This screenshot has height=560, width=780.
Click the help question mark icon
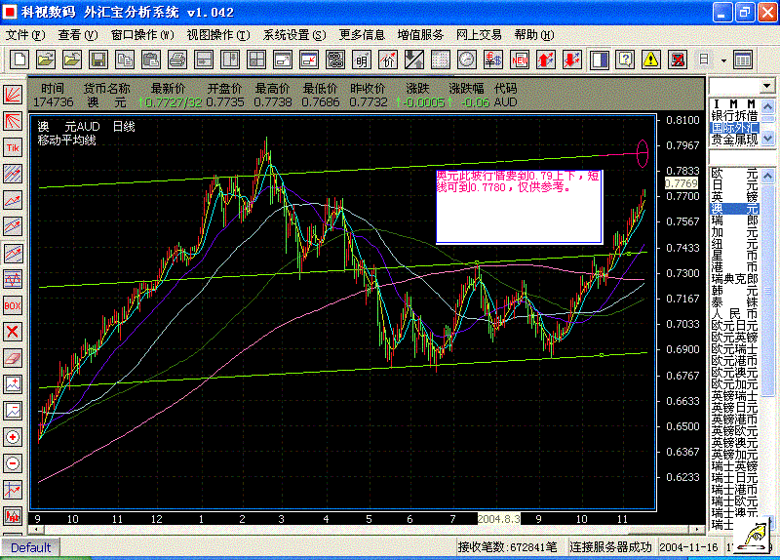625,60
